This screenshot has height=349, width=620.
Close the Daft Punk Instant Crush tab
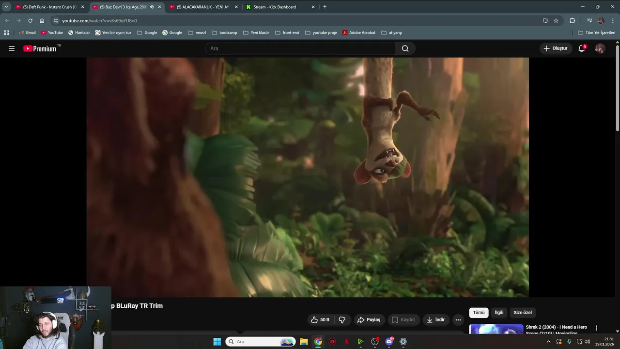click(82, 7)
